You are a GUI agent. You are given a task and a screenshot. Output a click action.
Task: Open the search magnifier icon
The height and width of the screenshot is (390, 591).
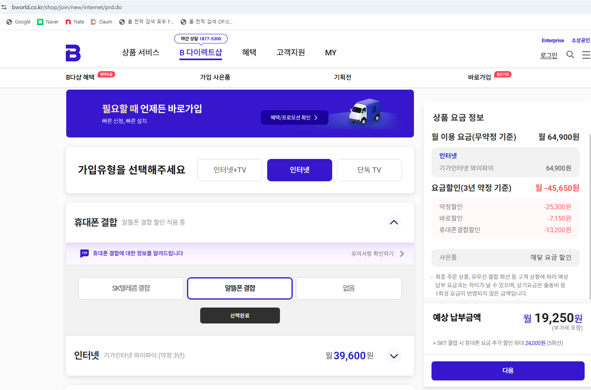pyautogui.click(x=570, y=55)
